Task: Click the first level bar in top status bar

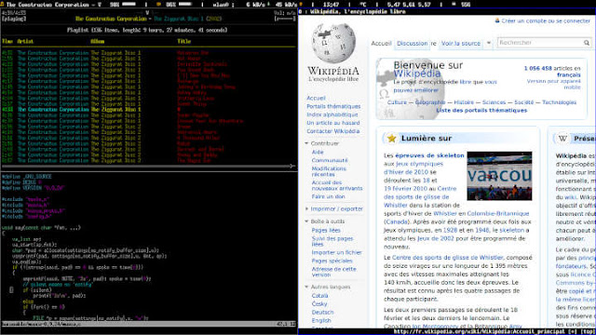Action: [x=129, y=4]
